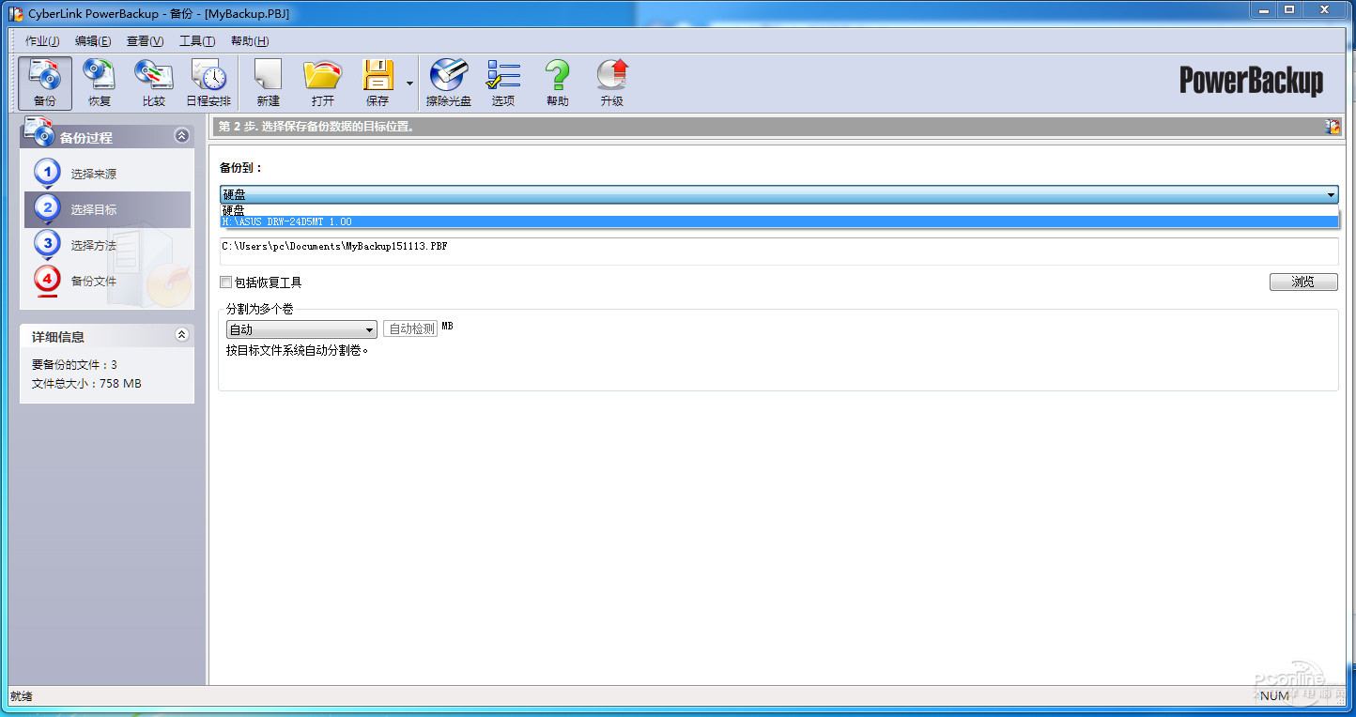
Task: Go to step 2 选择目标
Action: (x=107, y=209)
